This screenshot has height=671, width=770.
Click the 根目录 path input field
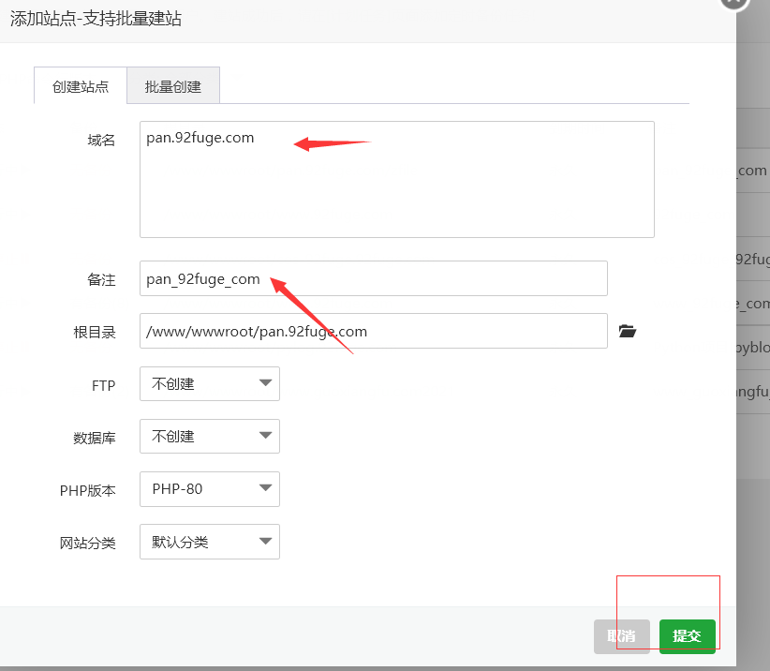point(373,331)
